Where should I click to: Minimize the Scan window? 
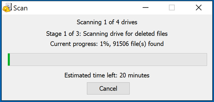(145, 8)
